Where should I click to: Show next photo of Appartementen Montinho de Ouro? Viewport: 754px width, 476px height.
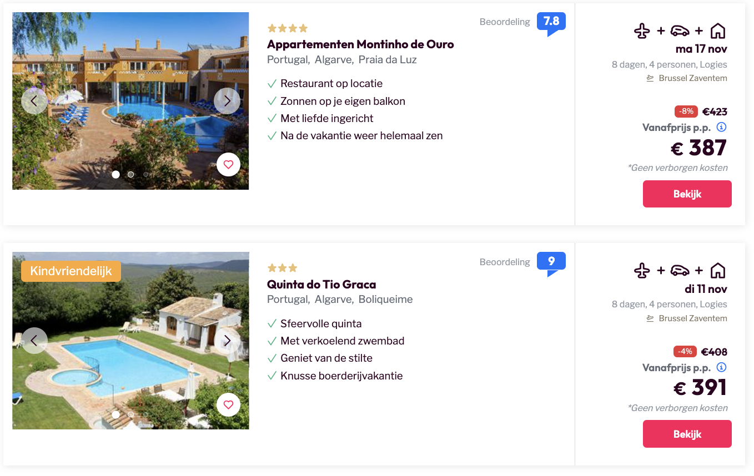click(x=227, y=101)
